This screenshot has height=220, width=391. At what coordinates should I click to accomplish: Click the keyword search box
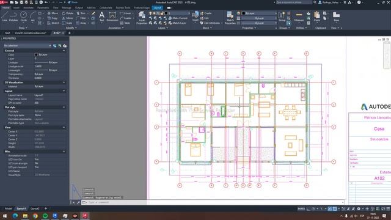(294, 2)
